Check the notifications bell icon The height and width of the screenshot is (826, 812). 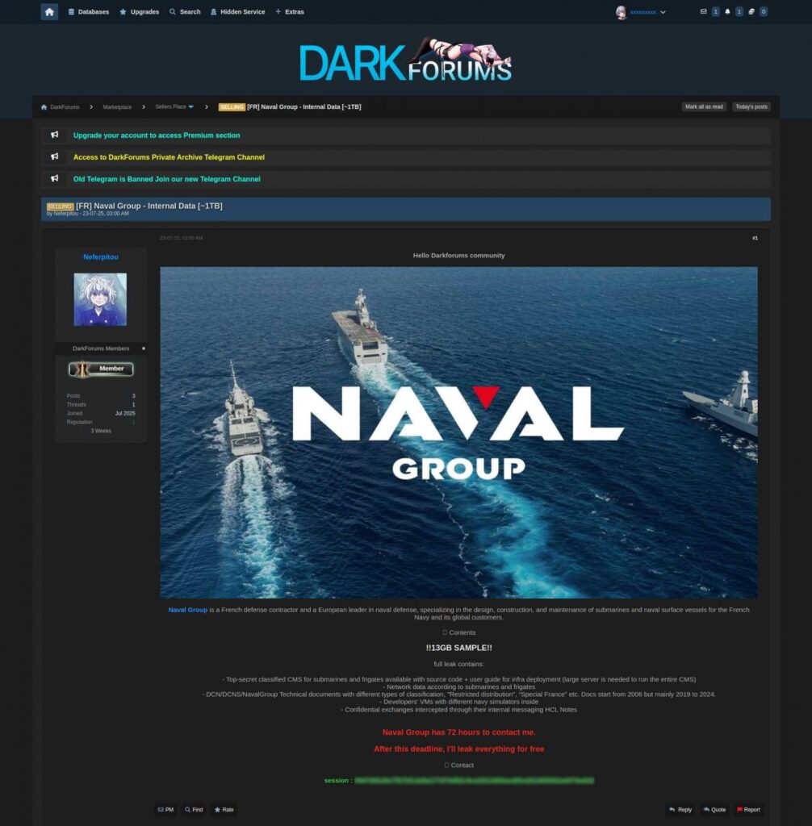[729, 12]
